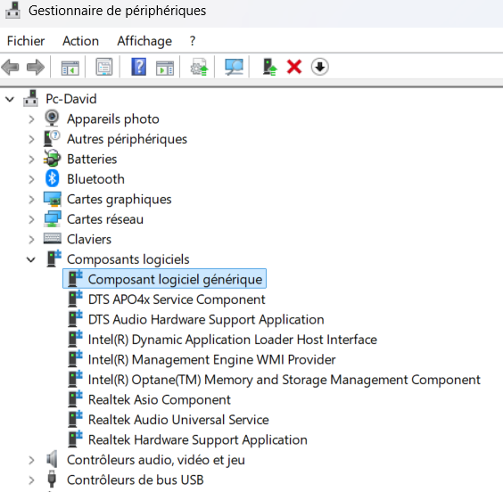The width and height of the screenshot is (503, 492).
Task: Click the Forward arrow toolbar icon
Action: (x=36, y=68)
